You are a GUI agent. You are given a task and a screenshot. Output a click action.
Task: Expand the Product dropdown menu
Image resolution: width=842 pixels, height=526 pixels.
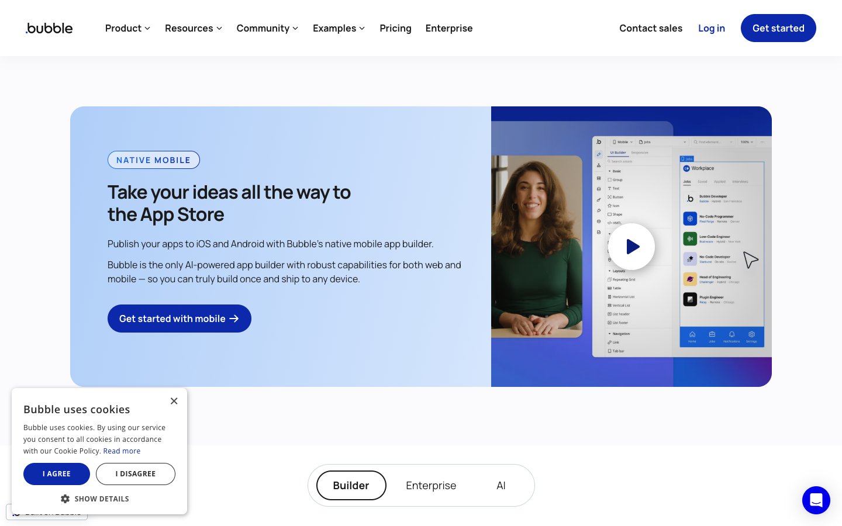[127, 28]
